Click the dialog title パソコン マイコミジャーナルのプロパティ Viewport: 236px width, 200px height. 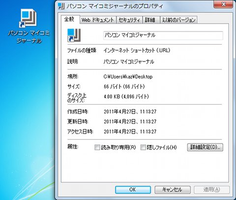pyautogui.click(x=115, y=6)
